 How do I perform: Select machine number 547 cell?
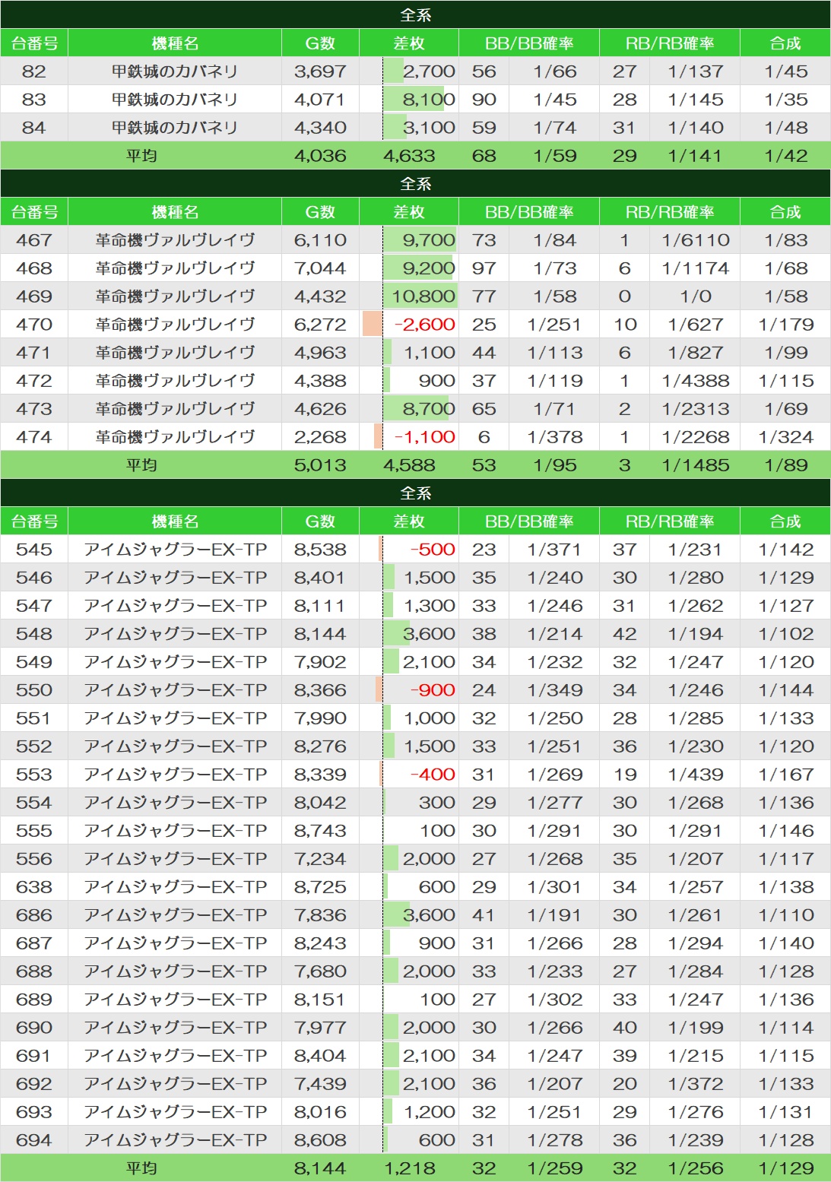pyautogui.click(x=34, y=606)
